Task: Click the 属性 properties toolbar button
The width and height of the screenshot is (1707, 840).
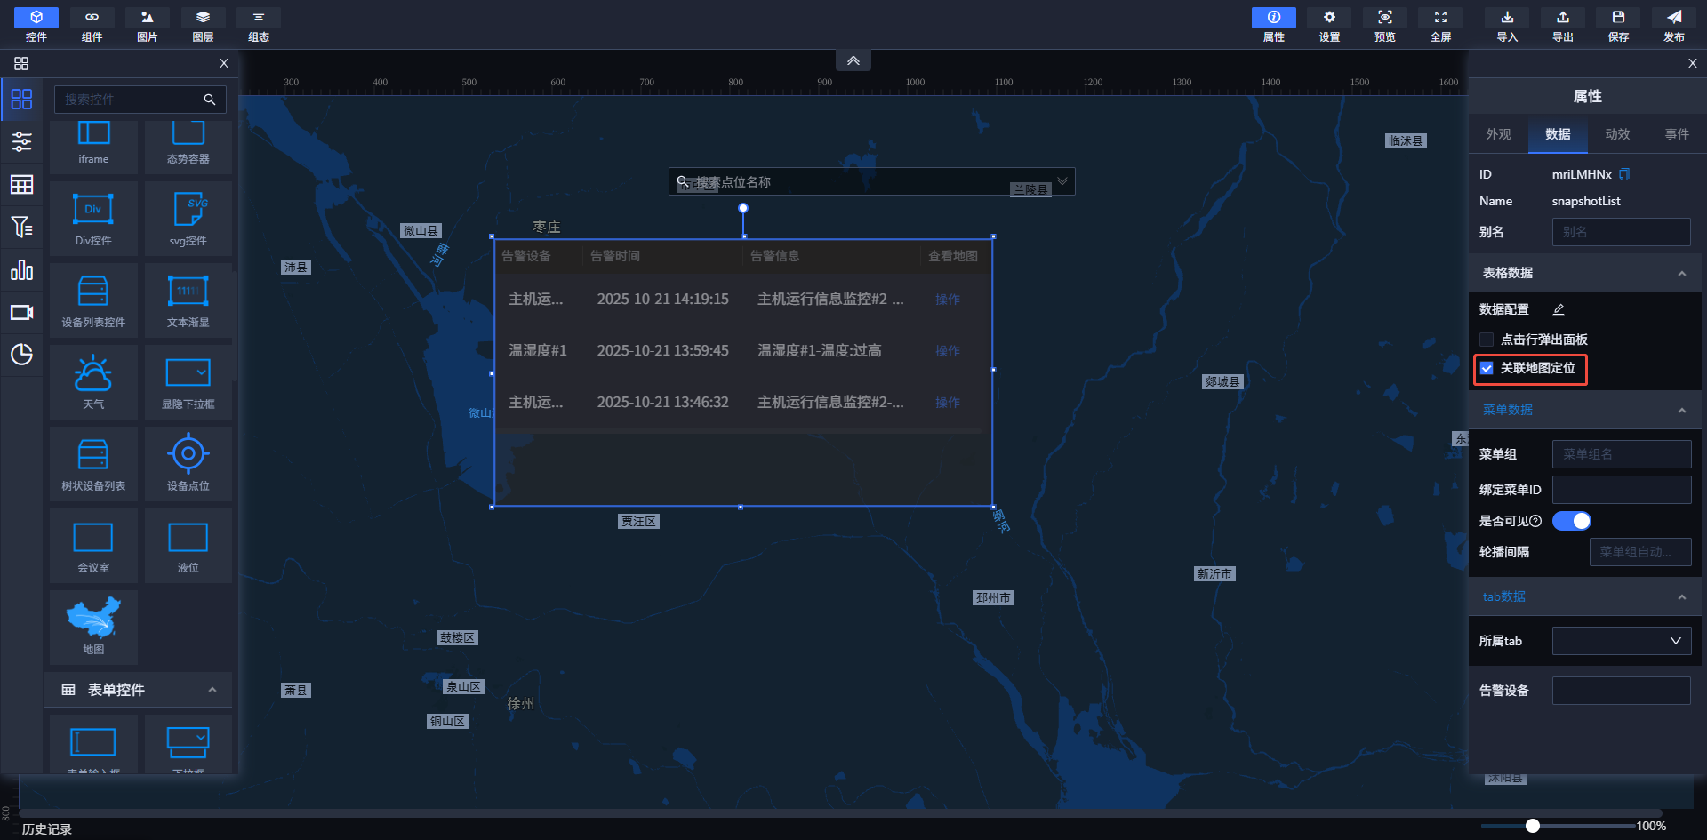Action: click(1274, 25)
